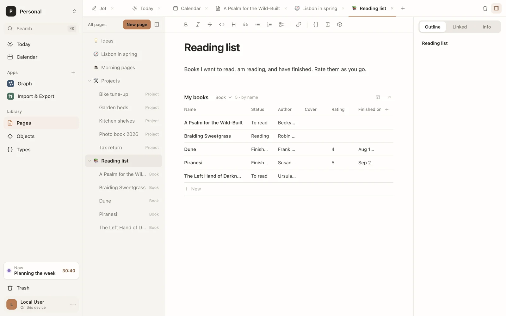
Task: Insert inline code formatting
Action: pos(222,24)
